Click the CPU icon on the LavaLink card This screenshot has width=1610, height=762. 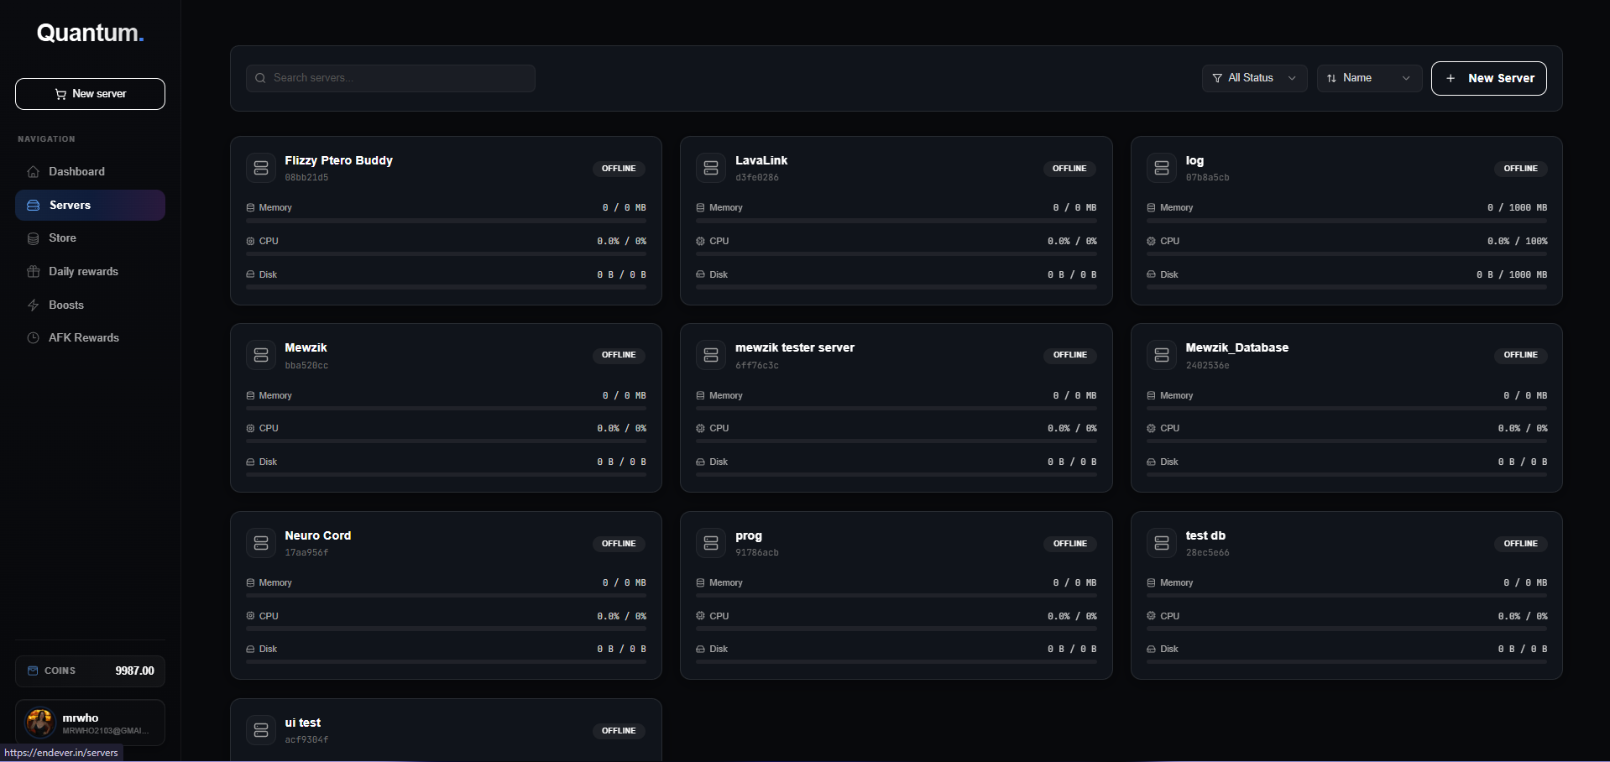coord(700,241)
